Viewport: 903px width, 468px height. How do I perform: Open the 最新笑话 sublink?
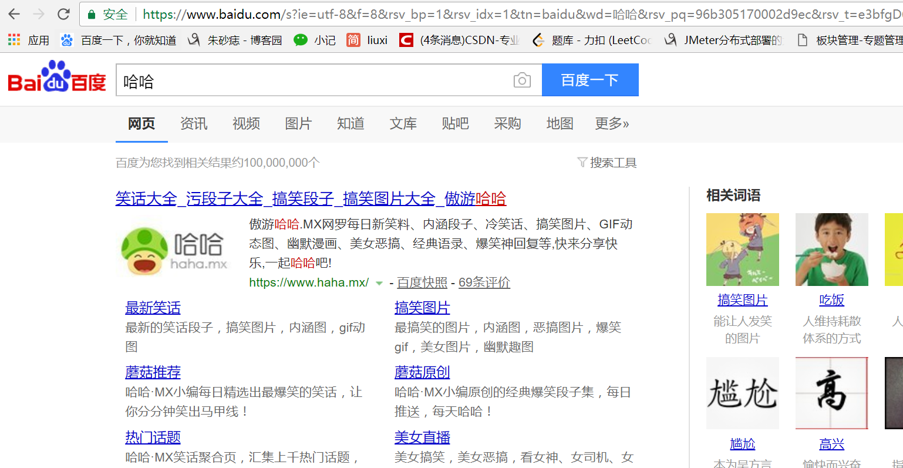(153, 308)
